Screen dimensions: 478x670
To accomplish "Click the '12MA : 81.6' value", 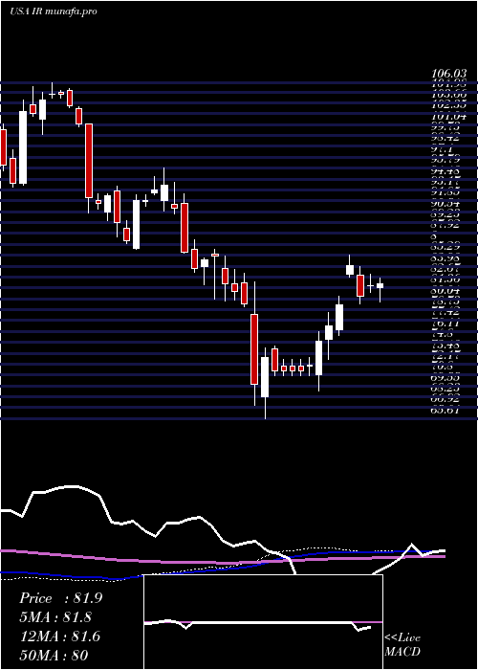I will coord(59,636).
